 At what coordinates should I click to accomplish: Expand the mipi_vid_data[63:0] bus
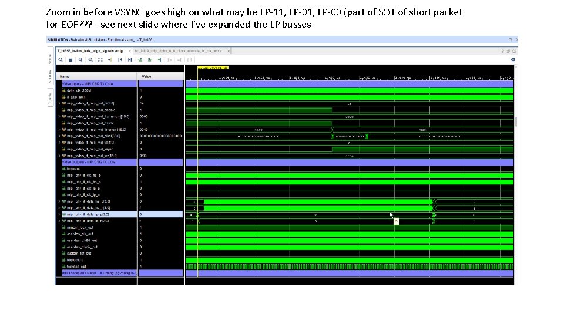pos(59,136)
